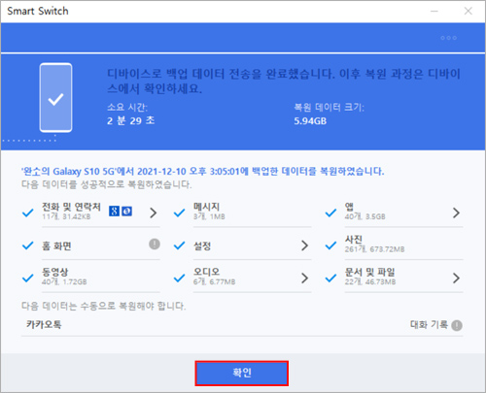Click the 11개, 31.42KB contacts size text
The width and height of the screenshot is (486, 393).
pos(66,216)
